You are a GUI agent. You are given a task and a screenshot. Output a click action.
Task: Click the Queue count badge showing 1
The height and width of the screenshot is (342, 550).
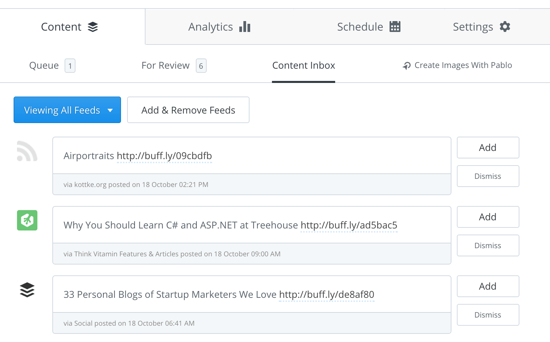pyautogui.click(x=70, y=66)
